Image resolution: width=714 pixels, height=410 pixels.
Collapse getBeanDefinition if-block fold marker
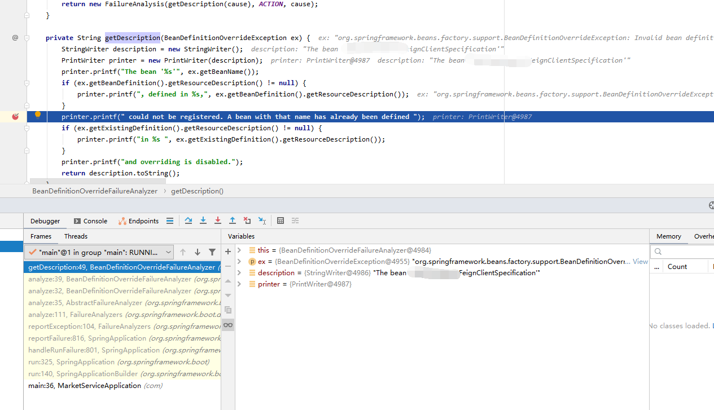(x=27, y=83)
